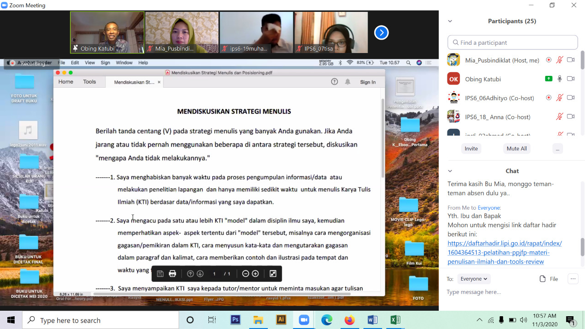The height and width of the screenshot is (329, 585).
Task: Click the next video gallery arrow
Action: coord(381,32)
